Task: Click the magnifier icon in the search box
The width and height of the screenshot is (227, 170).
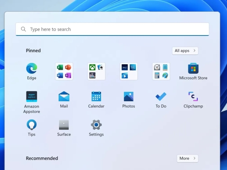Action: click(x=23, y=29)
